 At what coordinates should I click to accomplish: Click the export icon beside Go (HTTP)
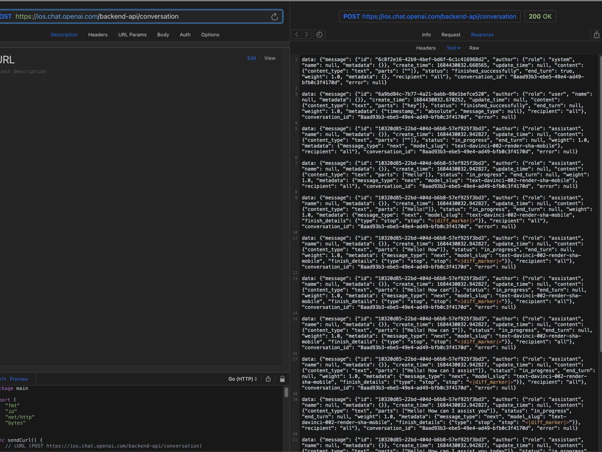point(268,379)
